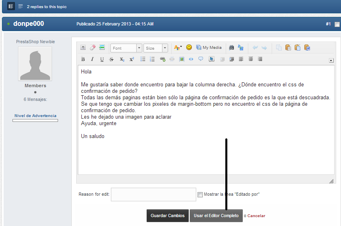Insert a bulleted list
Viewport: 341px width, 226px height.
[x=143, y=59]
